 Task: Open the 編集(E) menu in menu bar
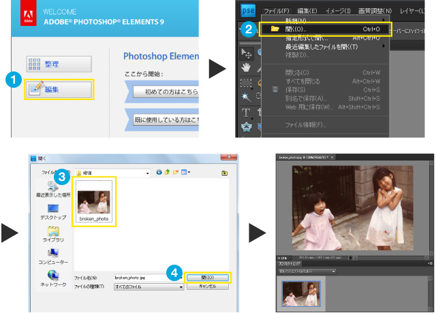point(307,11)
